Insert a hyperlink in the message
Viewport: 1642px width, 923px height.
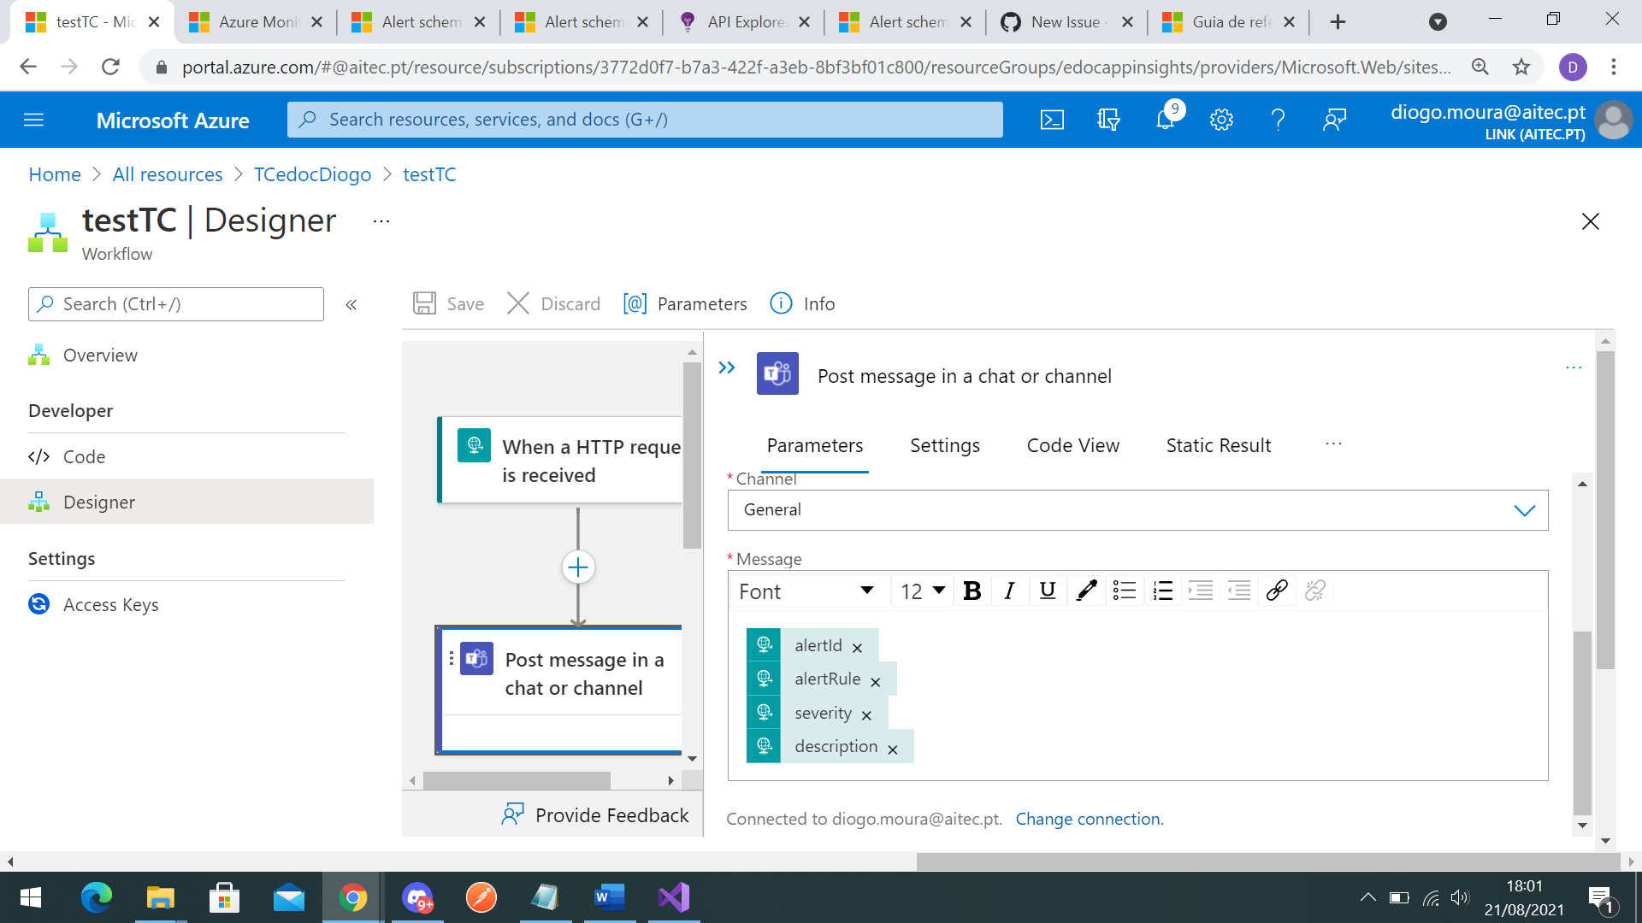(1277, 591)
